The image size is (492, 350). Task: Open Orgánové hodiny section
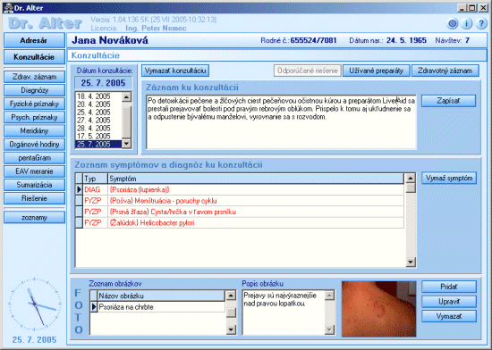tap(34, 145)
